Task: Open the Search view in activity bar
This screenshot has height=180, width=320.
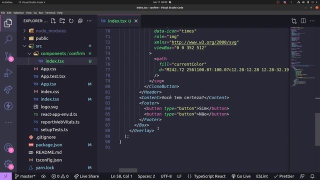Action: point(8,39)
